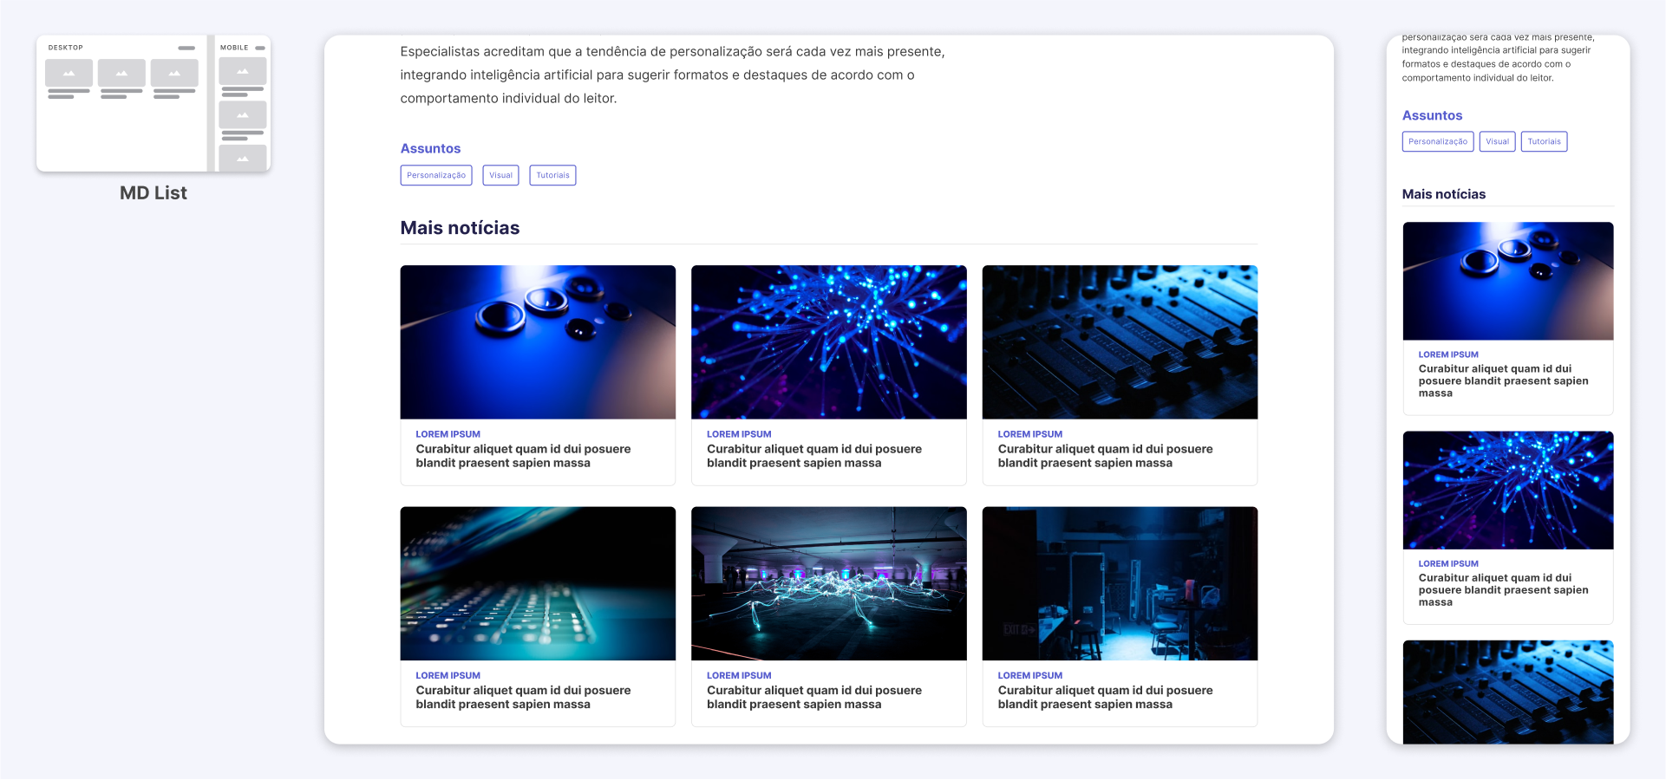Select the MD List wireframe thumbnail
1666x780 pixels.
coord(154,103)
